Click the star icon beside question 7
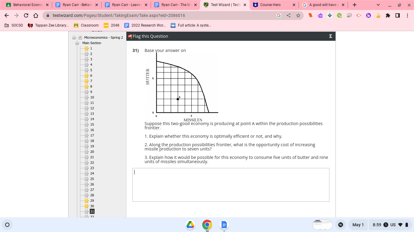The image size is (414, 232). tap(86, 81)
